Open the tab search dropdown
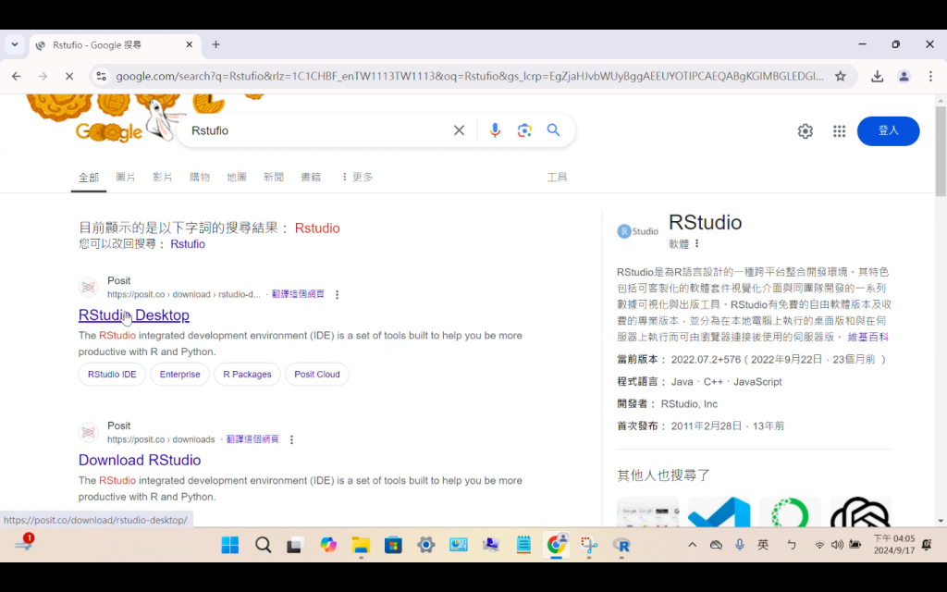The height and width of the screenshot is (592, 947). [15, 44]
